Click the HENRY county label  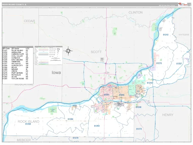click(168, 115)
